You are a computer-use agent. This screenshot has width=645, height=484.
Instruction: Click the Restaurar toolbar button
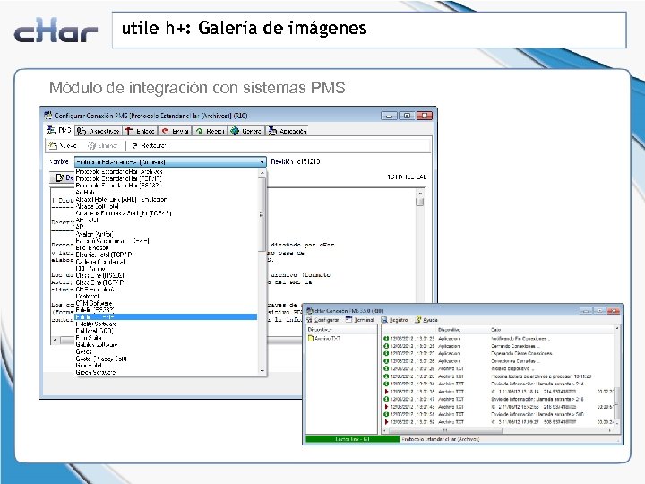(149, 146)
